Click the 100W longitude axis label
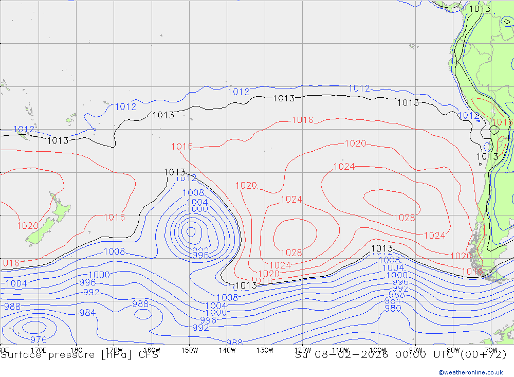Screen dimensions: 514x377 (378, 350)
